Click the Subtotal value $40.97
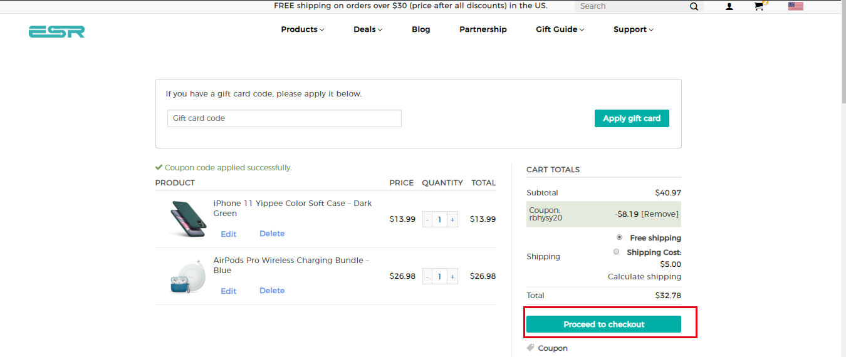 (x=668, y=193)
